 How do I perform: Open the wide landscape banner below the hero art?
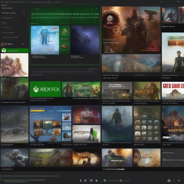pos(131,63)
